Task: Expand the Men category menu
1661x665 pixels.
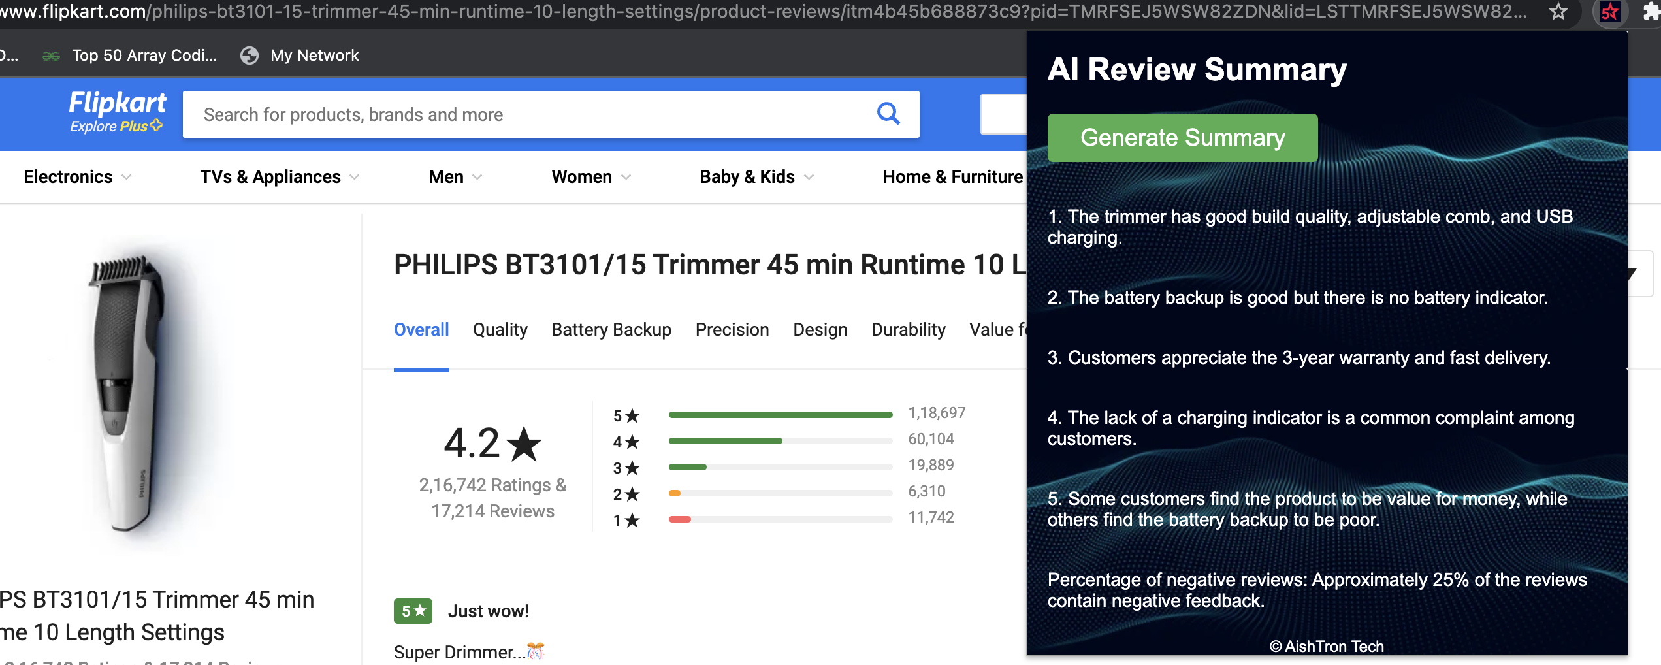Action: (x=455, y=177)
